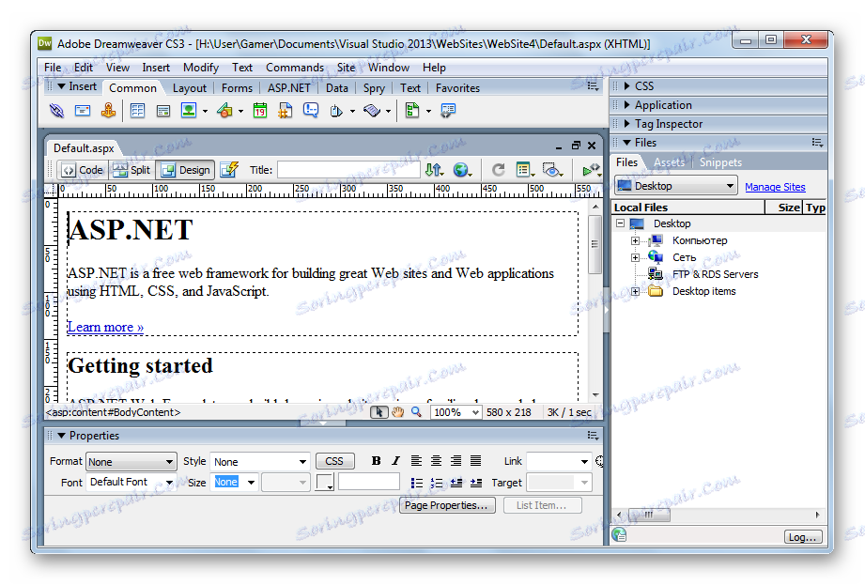Open the Font dropdown showing Default Font

pos(131,483)
